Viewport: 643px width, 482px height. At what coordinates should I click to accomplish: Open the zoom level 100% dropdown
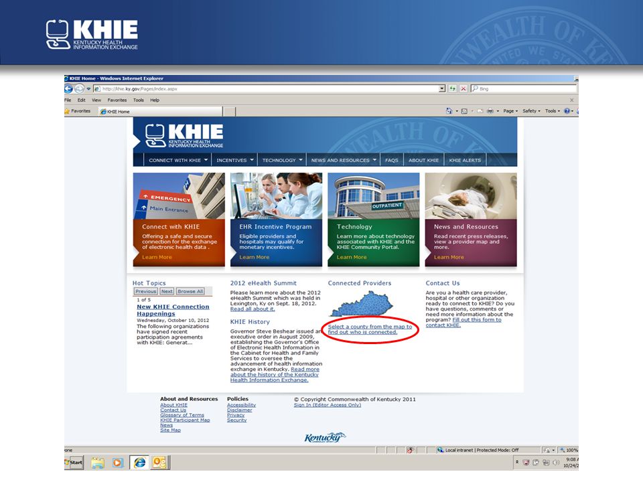click(x=569, y=450)
